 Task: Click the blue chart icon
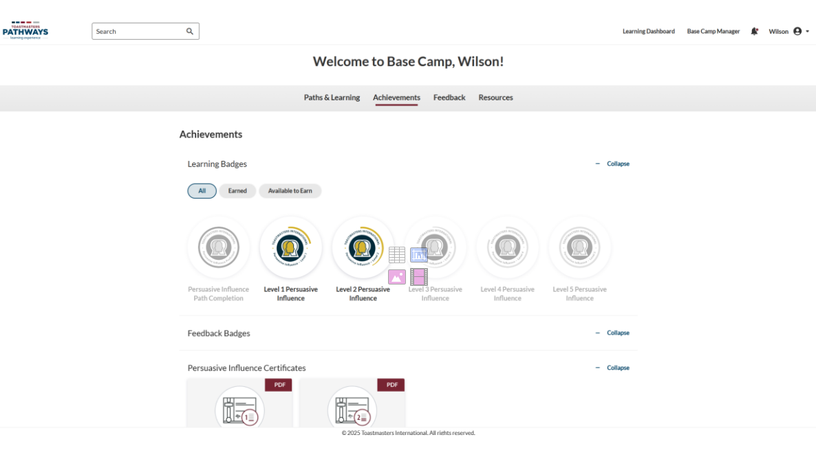[419, 255]
